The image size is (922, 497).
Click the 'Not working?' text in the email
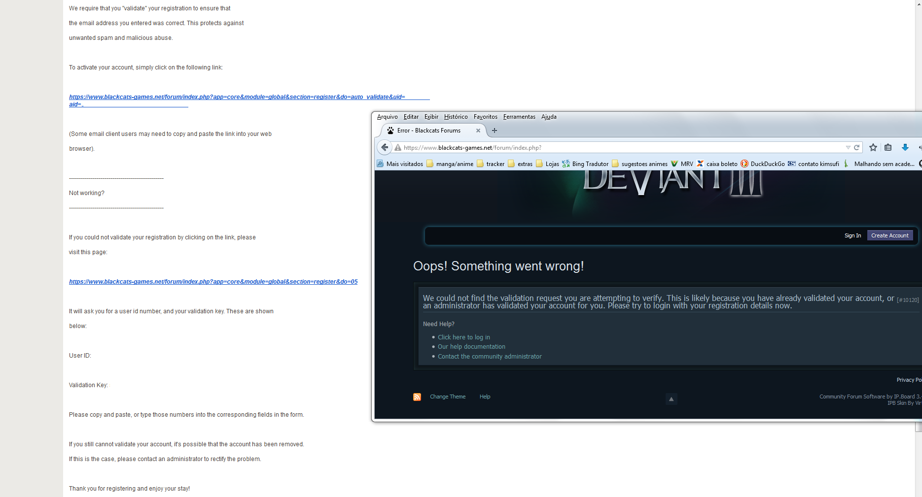[87, 193]
